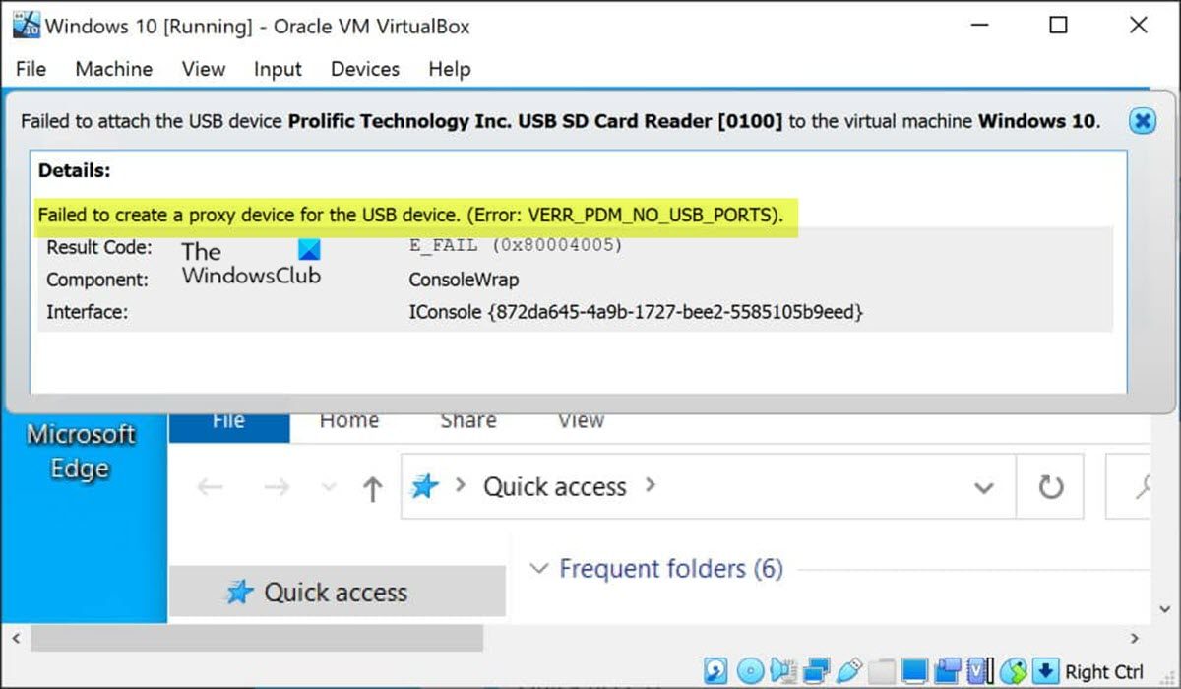
Task: Switch to Explorer's Home ribbon tab
Action: pos(349,421)
